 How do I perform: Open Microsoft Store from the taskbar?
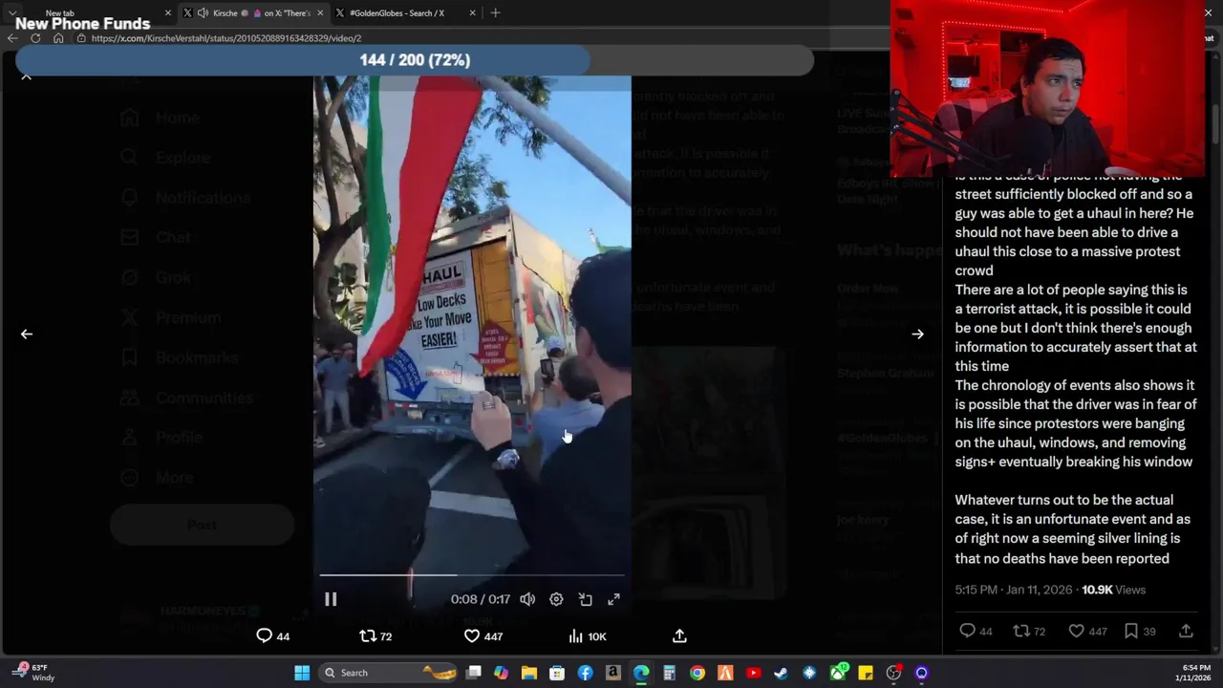[x=557, y=673]
